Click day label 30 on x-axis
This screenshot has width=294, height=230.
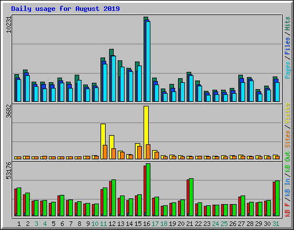click(x=267, y=224)
